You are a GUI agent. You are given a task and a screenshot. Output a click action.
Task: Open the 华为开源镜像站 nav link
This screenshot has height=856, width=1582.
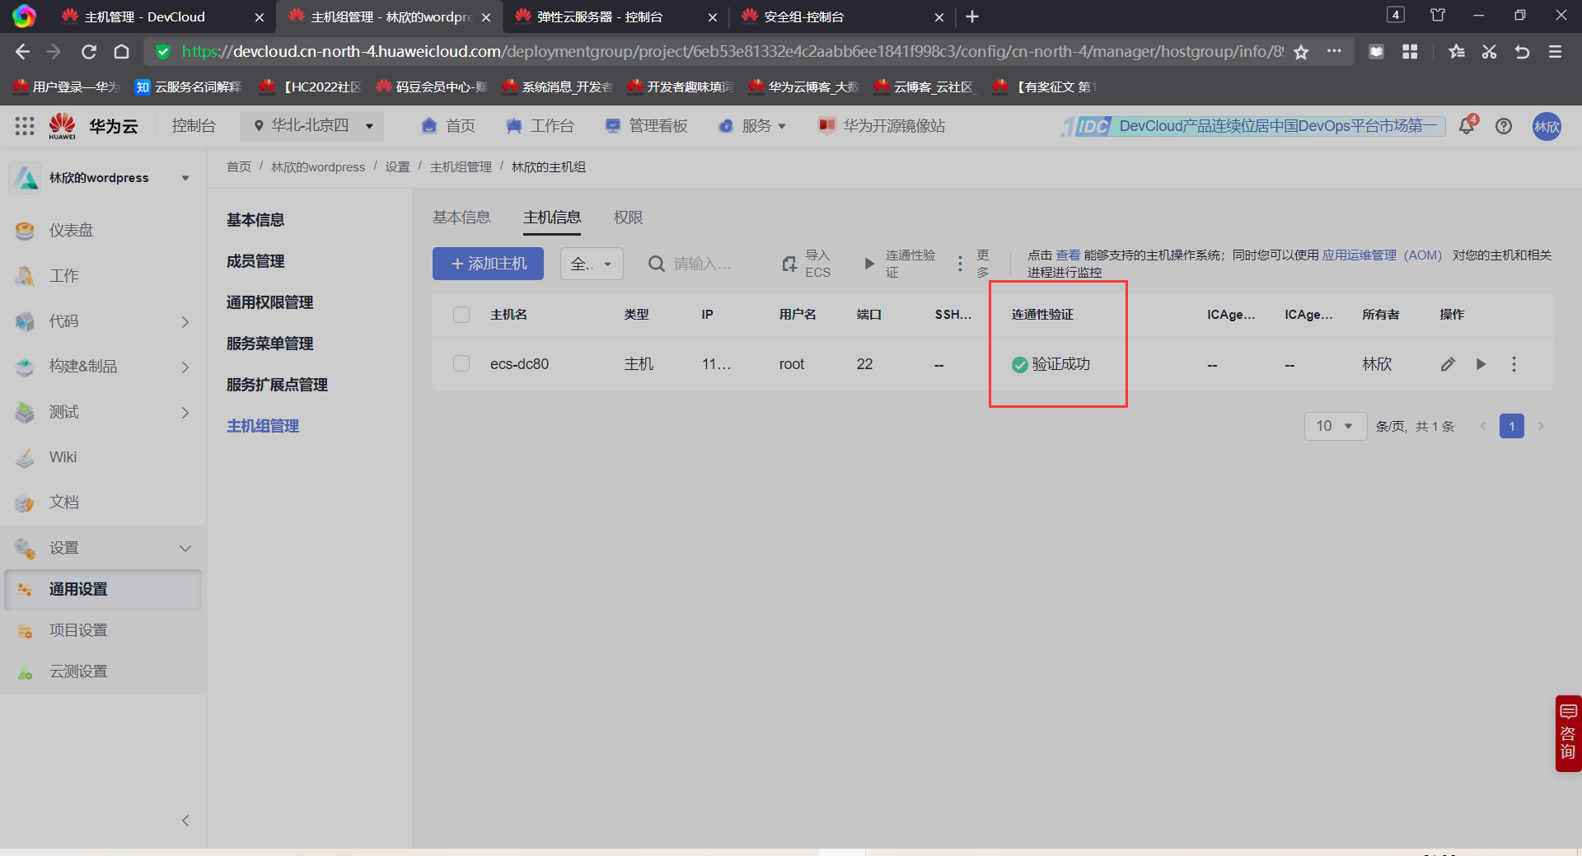(882, 126)
